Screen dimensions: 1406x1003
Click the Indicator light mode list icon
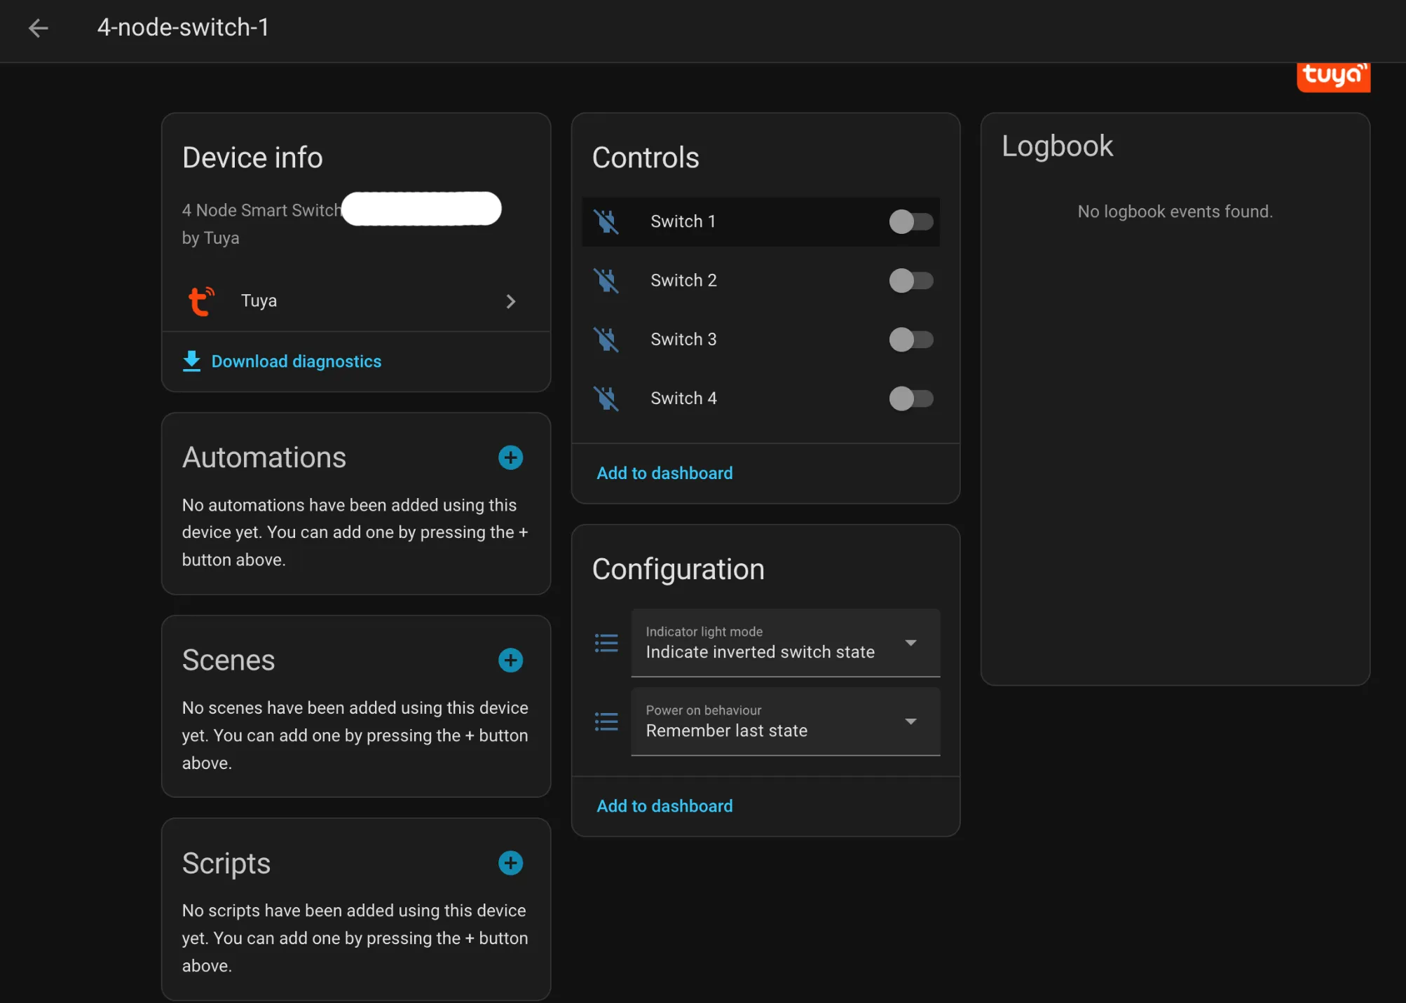606,643
